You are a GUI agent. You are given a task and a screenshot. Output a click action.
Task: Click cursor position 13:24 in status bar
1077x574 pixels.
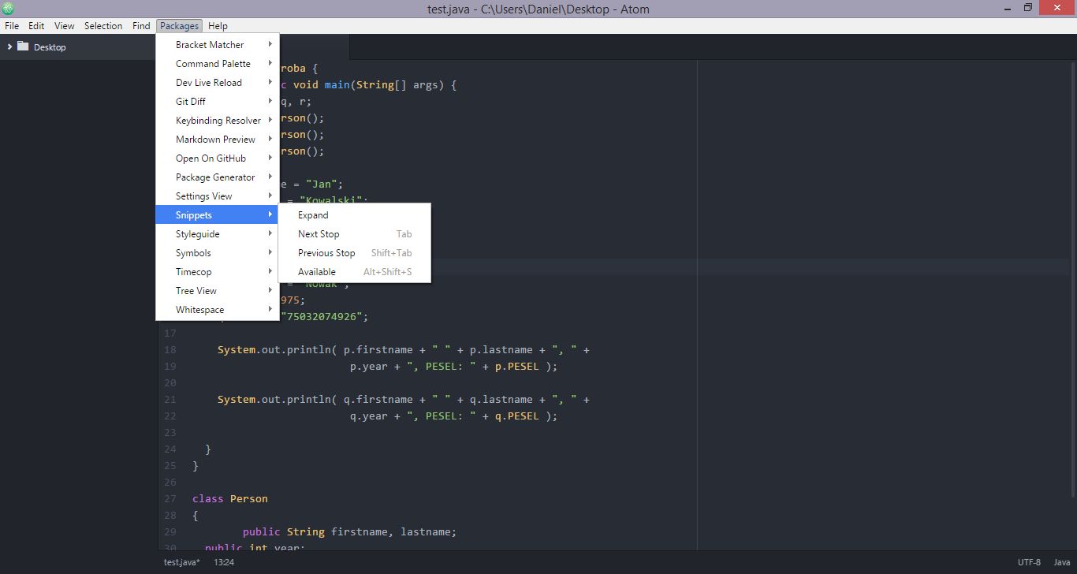(224, 562)
